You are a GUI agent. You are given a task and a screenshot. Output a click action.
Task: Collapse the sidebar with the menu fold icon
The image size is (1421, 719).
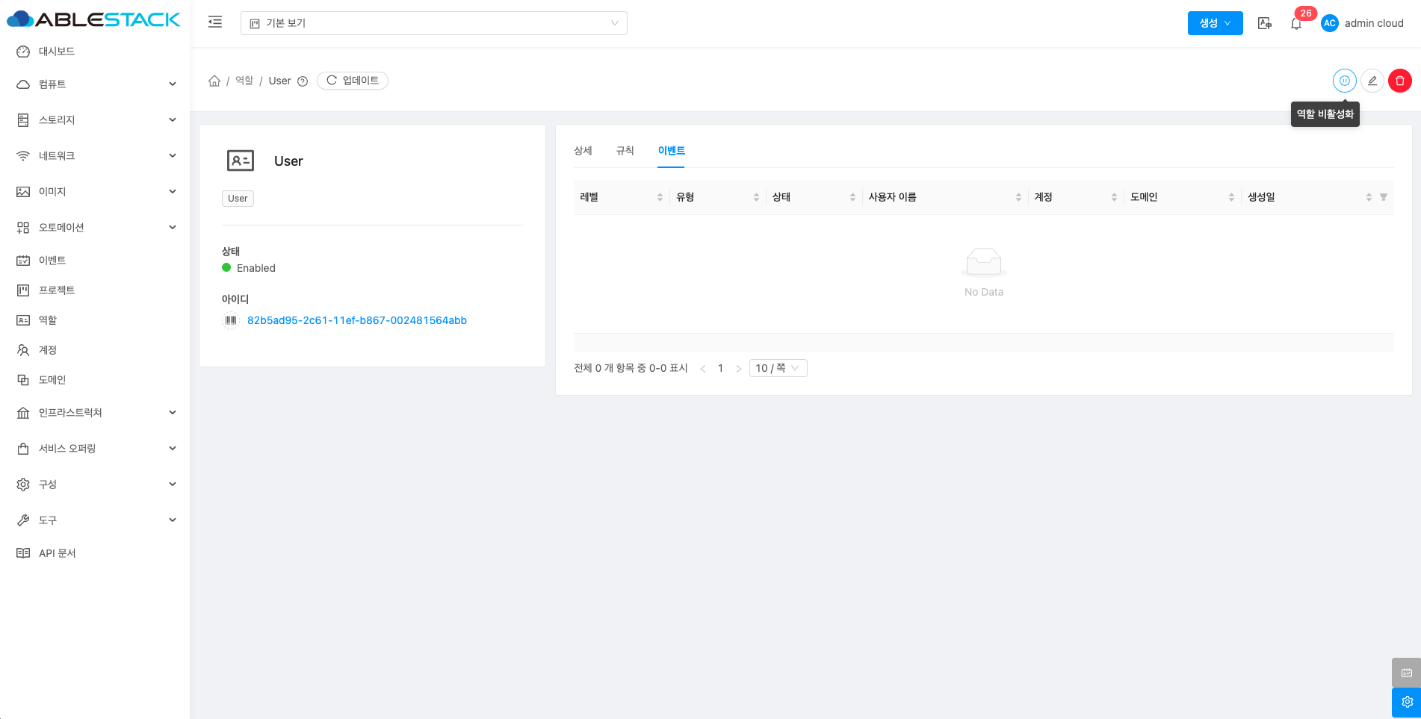click(x=215, y=22)
